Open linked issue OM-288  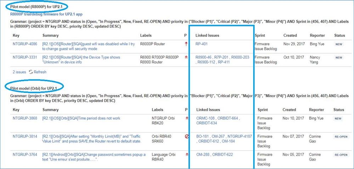click(x=203, y=154)
